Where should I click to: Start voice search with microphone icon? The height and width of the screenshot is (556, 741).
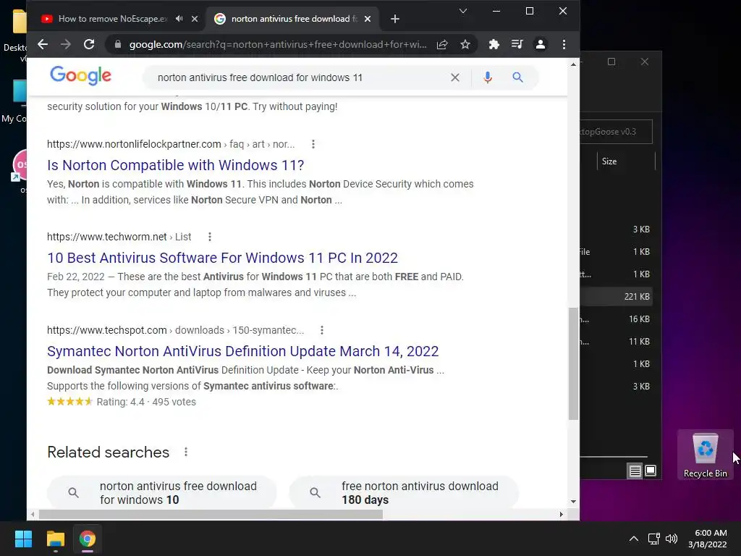[x=488, y=77]
